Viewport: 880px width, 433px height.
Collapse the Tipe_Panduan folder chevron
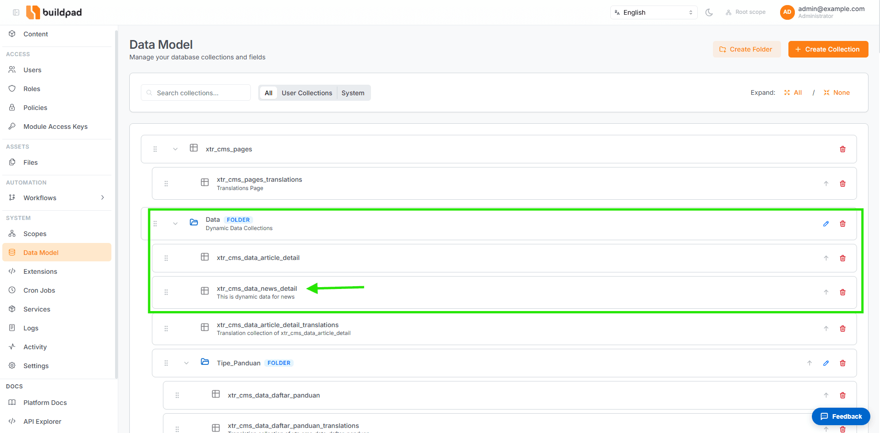(186, 363)
